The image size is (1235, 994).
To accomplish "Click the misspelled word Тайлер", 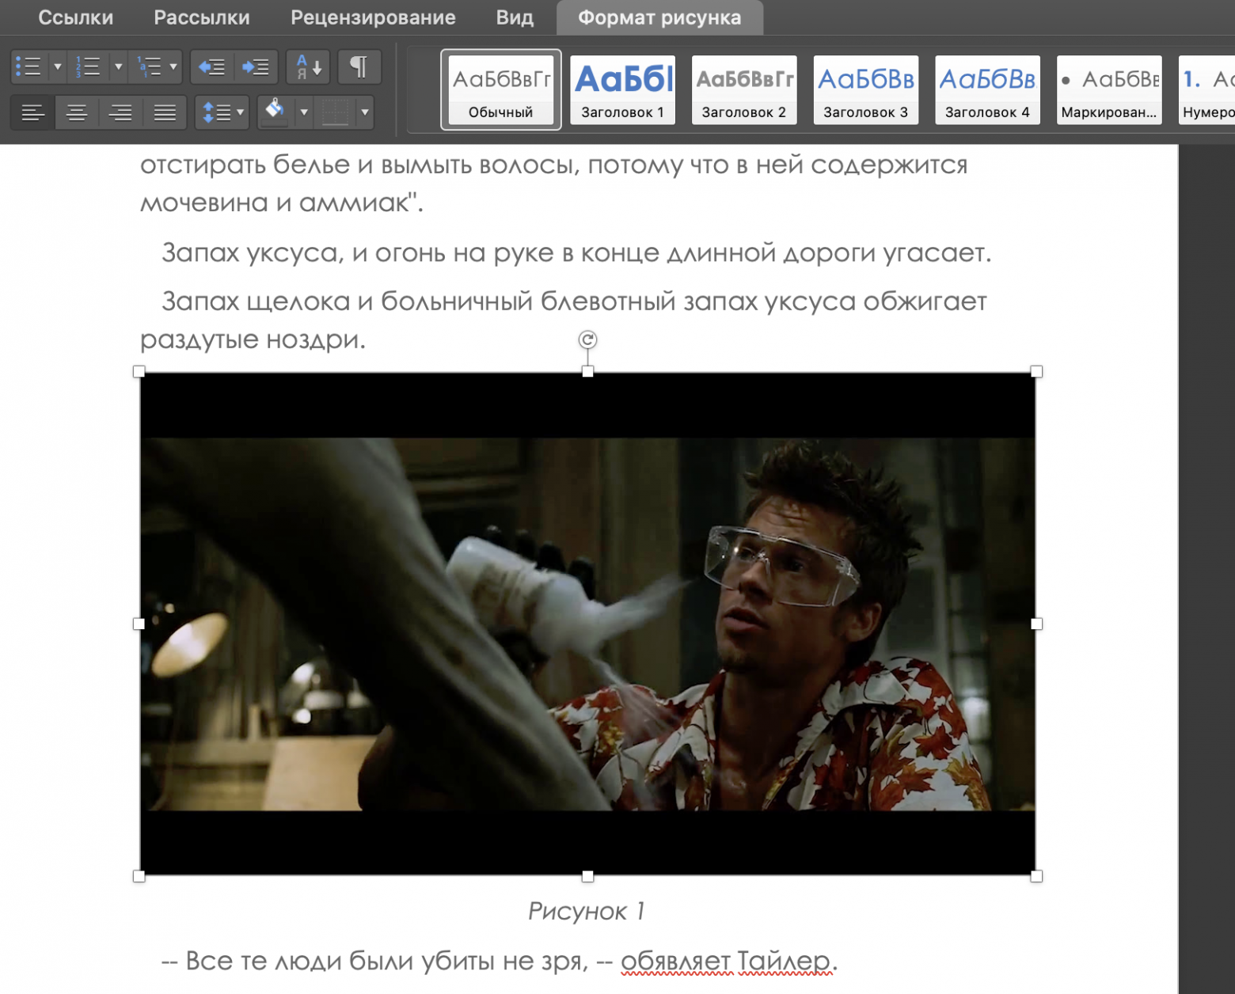I will [x=784, y=961].
